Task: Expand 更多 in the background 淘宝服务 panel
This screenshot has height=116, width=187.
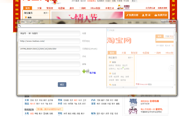Action: pos(46,13)
